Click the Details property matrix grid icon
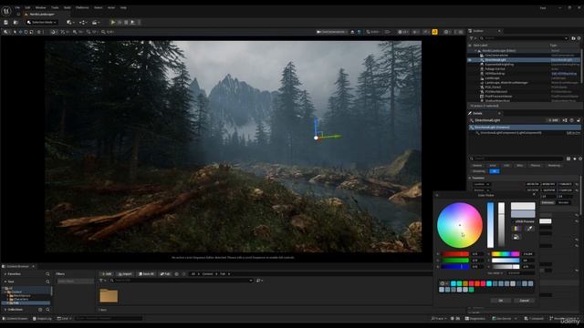The image size is (584, 328). [x=568, y=159]
